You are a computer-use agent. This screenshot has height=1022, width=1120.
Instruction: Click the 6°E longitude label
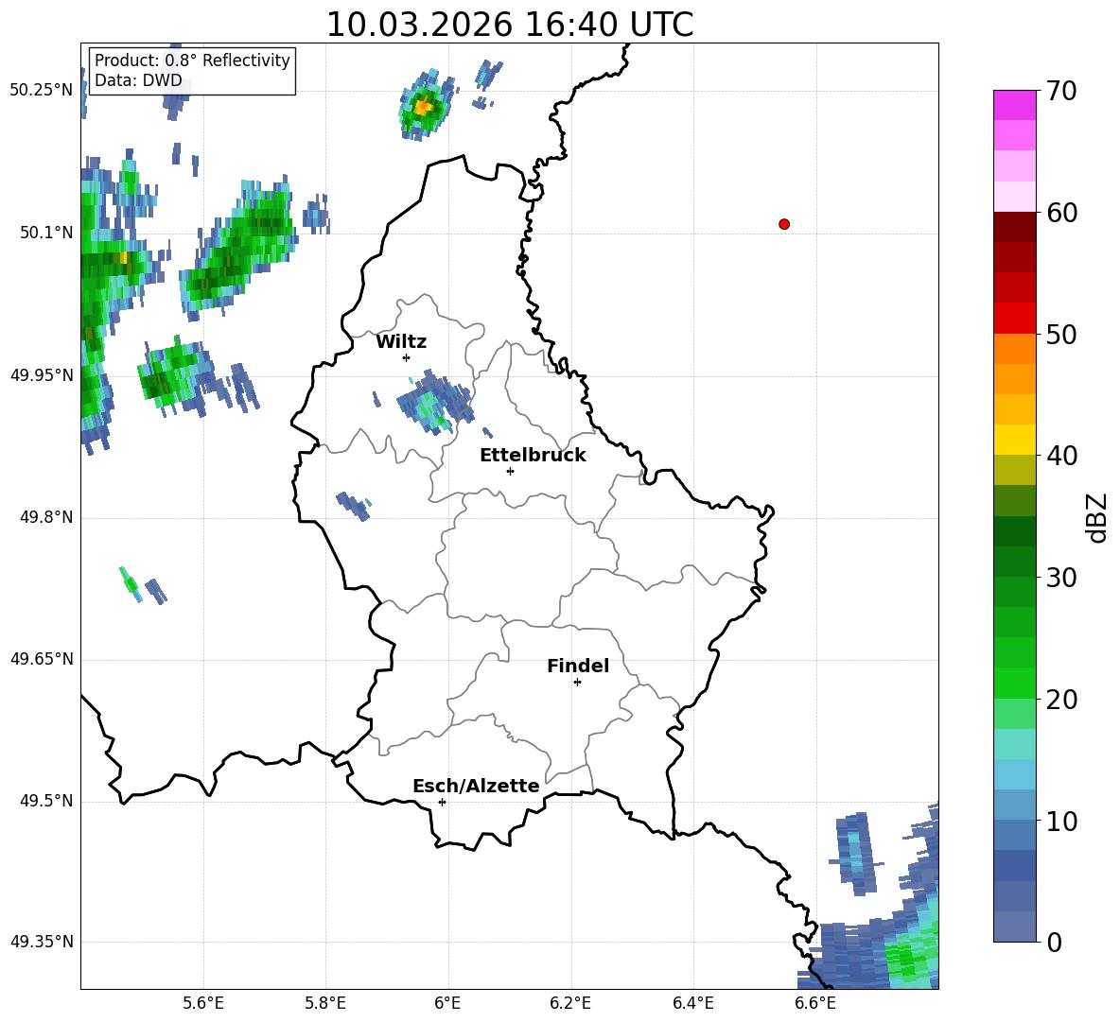pyautogui.click(x=447, y=1004)
